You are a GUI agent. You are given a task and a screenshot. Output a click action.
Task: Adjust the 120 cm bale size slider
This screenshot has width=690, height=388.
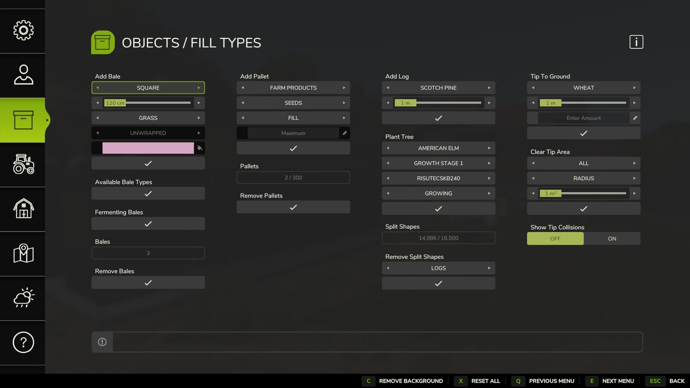point(148,103)
